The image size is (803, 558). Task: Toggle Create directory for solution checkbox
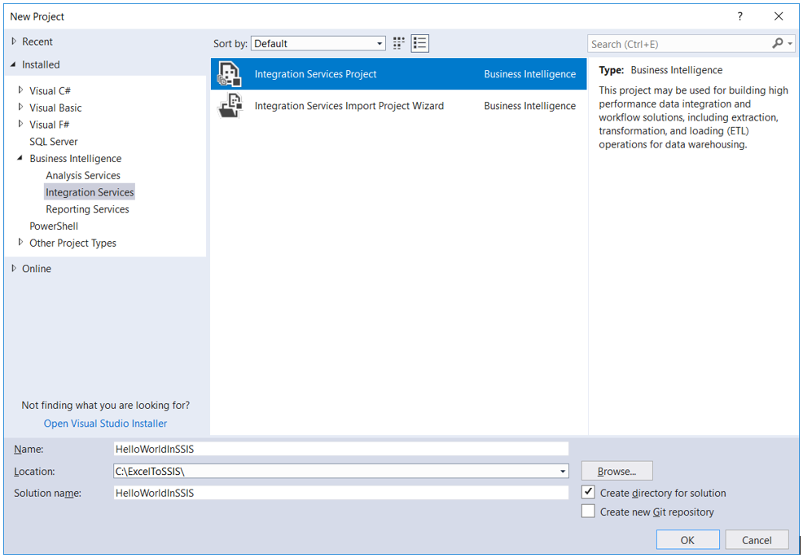589,492
